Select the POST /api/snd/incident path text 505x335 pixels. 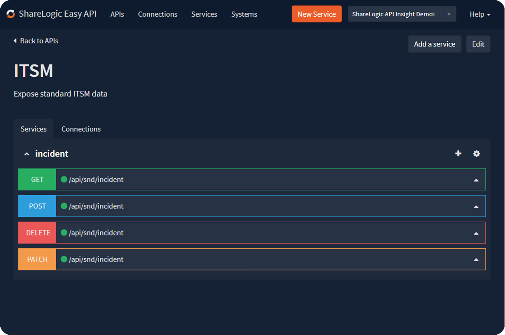[x=96, y=206]
